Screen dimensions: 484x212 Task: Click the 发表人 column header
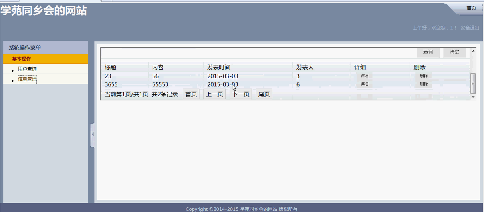[305, 68]
